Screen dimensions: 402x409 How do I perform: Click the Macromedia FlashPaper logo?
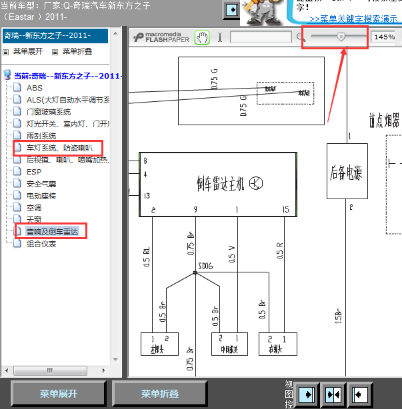click(x=161, y=37)
